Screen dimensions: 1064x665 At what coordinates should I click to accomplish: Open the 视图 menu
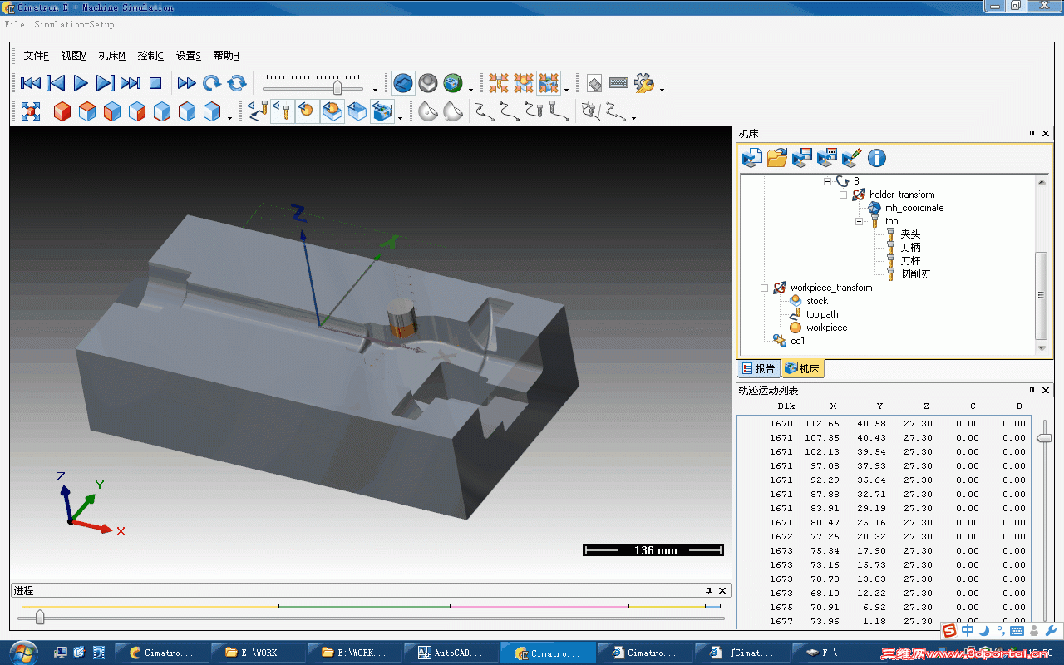(x=74, y=56)
